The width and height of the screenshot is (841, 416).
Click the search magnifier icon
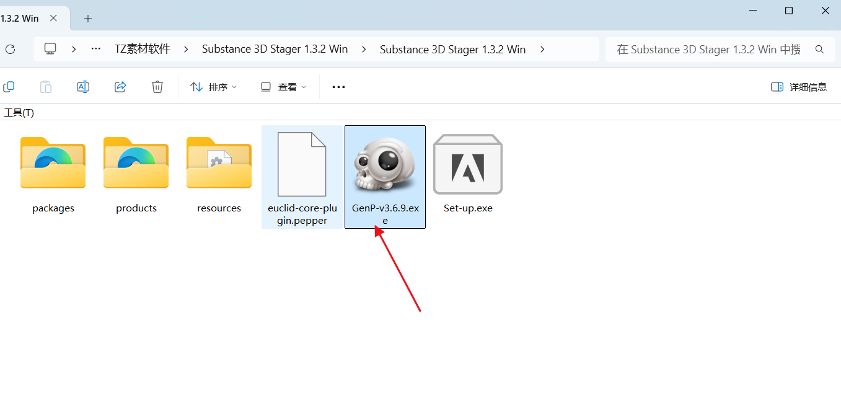(x=819, y=49)
